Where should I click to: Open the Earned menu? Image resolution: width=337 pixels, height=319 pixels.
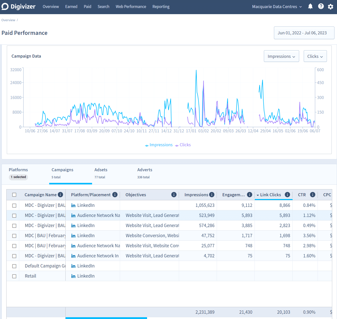click(71, 7)
